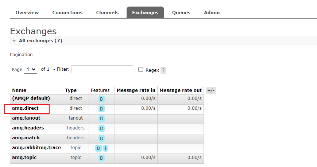Click the I badge for amq.rabbitmq.trace
317x167 pixels.
pyautogui.click(x=105, y=148)
